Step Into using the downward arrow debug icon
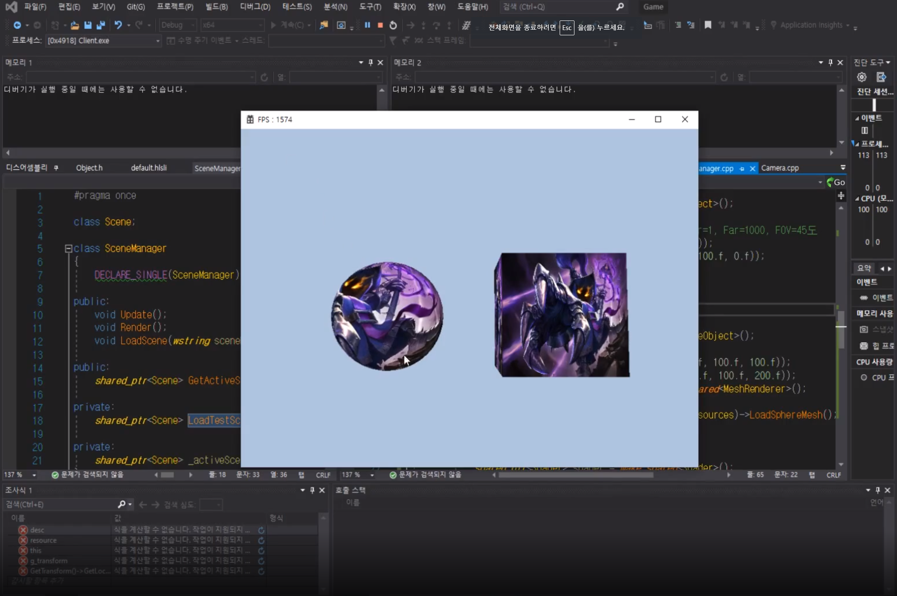This screenshot has height=596, width=897. [423, 25]
